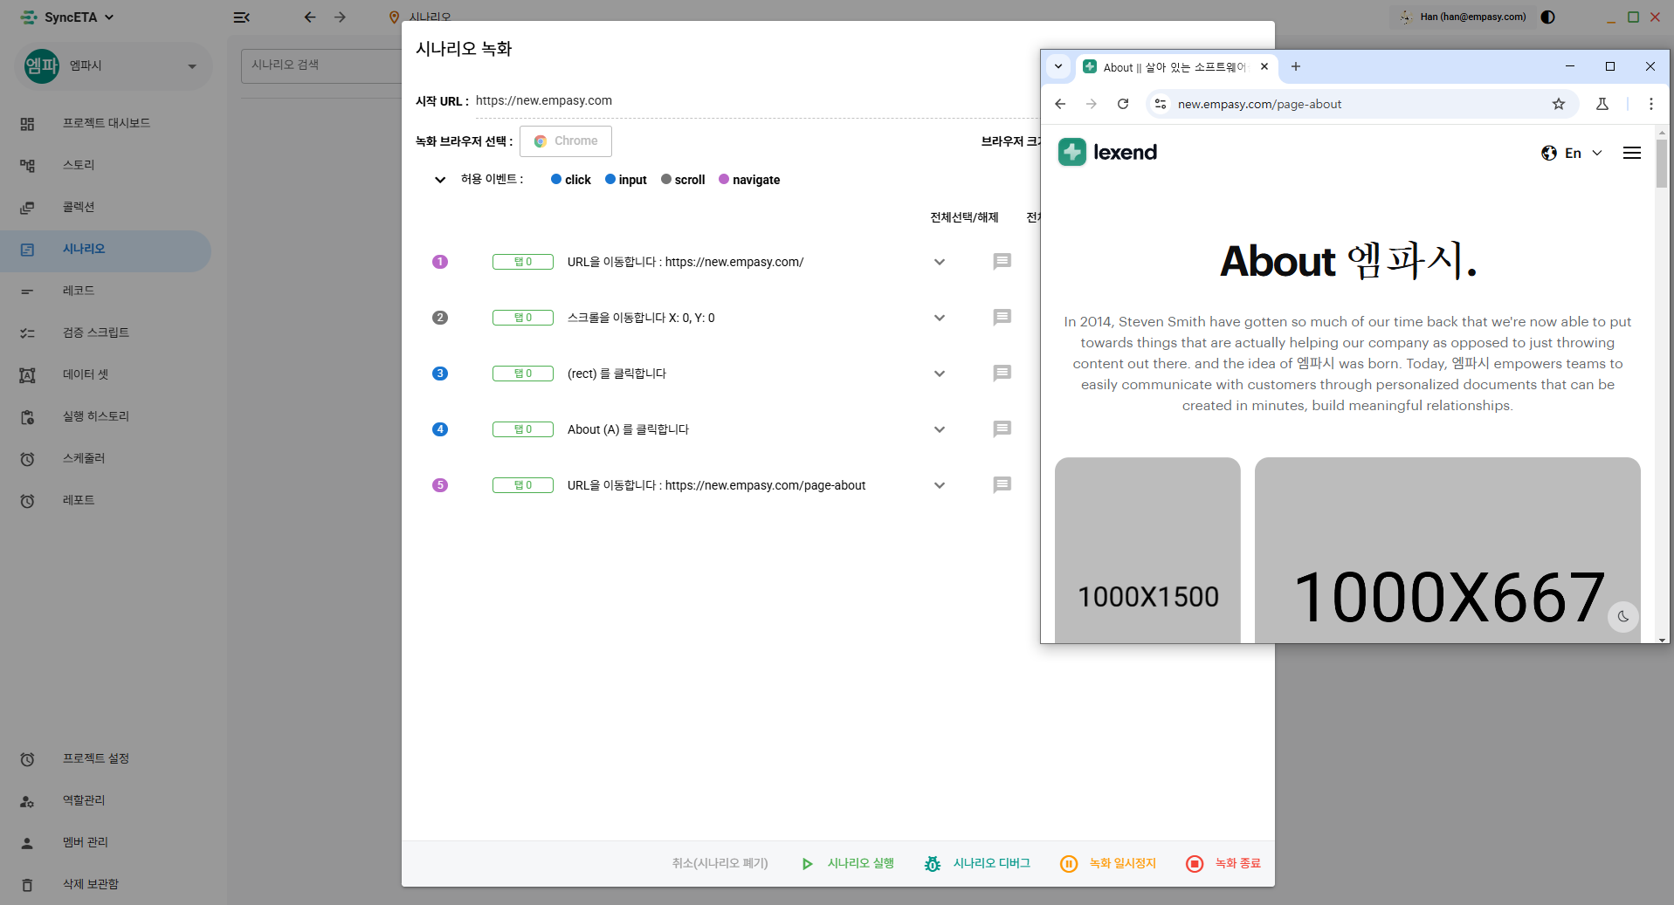Close the About tab in Chrome
The width and height of the screenshot is (1674, 905).
coord(1264,66)
